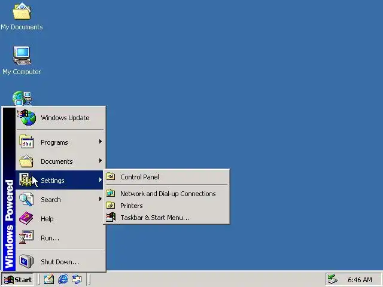Click the system tray hardware icon

pyautogui.click(x=333, y=279)
